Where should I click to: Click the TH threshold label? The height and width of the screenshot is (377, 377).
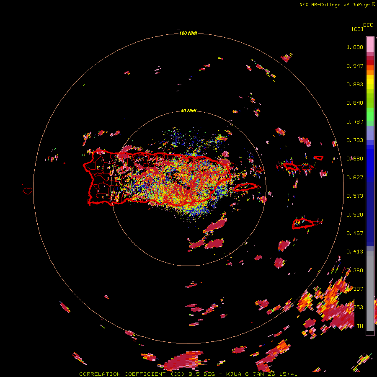(x=360, y=326)
